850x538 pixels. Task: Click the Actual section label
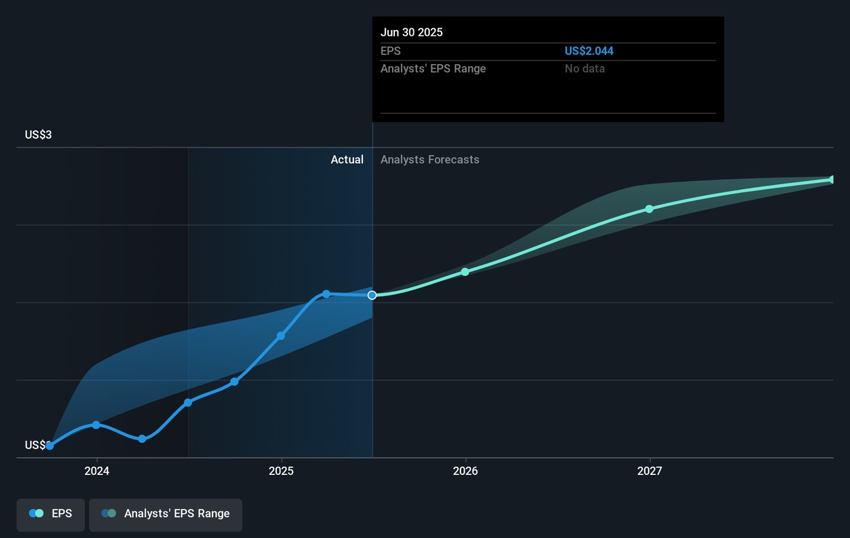pyautogui.click(x=346, y=160)
